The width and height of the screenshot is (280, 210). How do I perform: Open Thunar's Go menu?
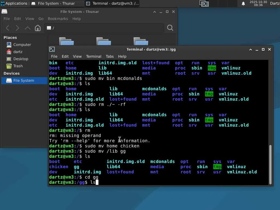[41, 19]
